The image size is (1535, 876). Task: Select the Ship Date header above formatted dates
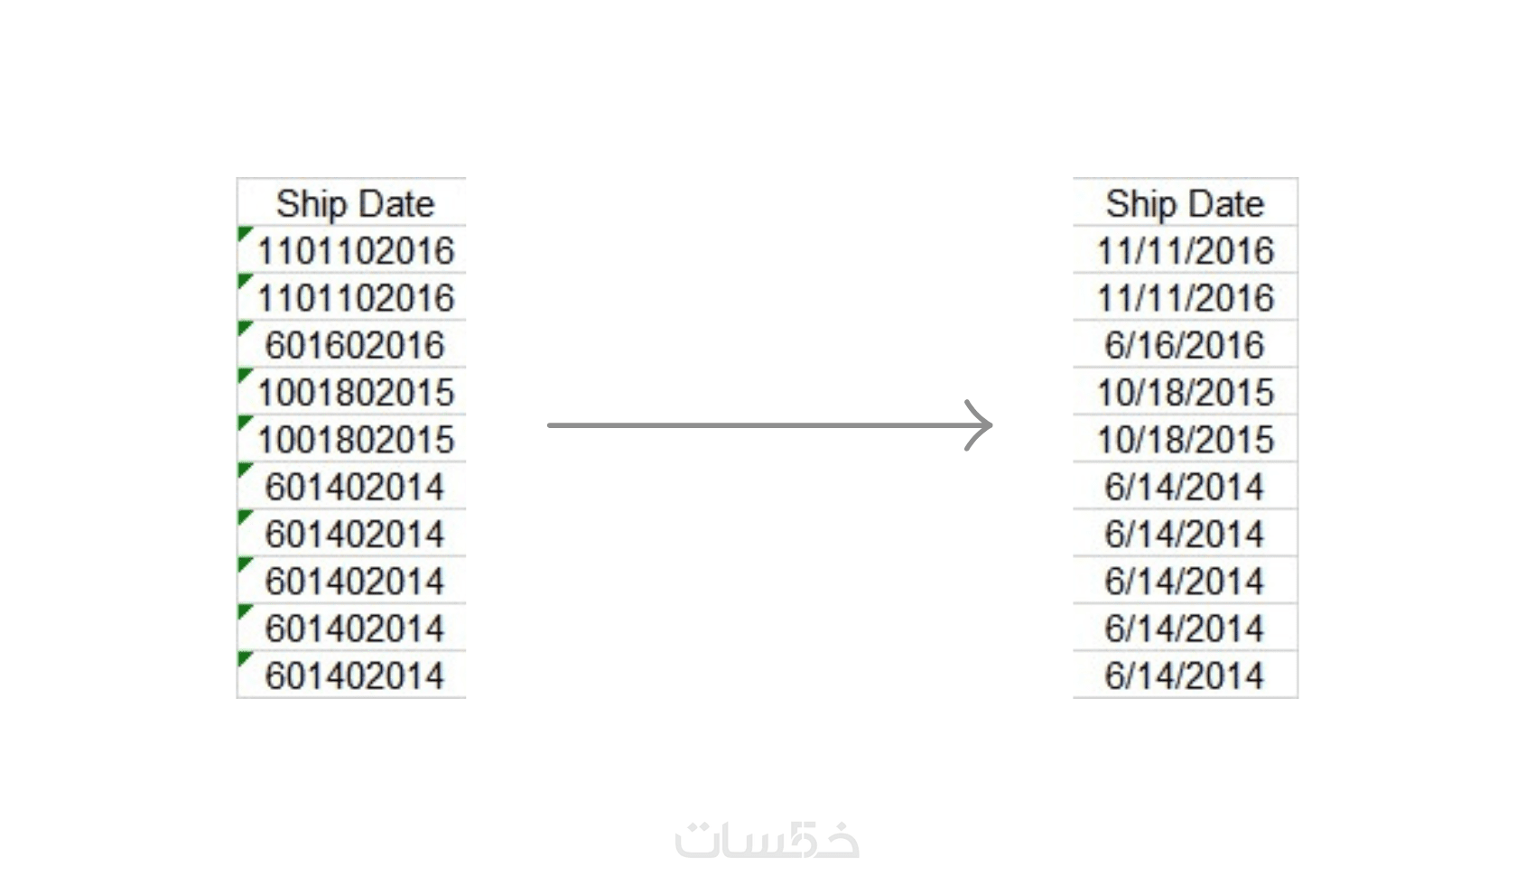pos(1186,202)
